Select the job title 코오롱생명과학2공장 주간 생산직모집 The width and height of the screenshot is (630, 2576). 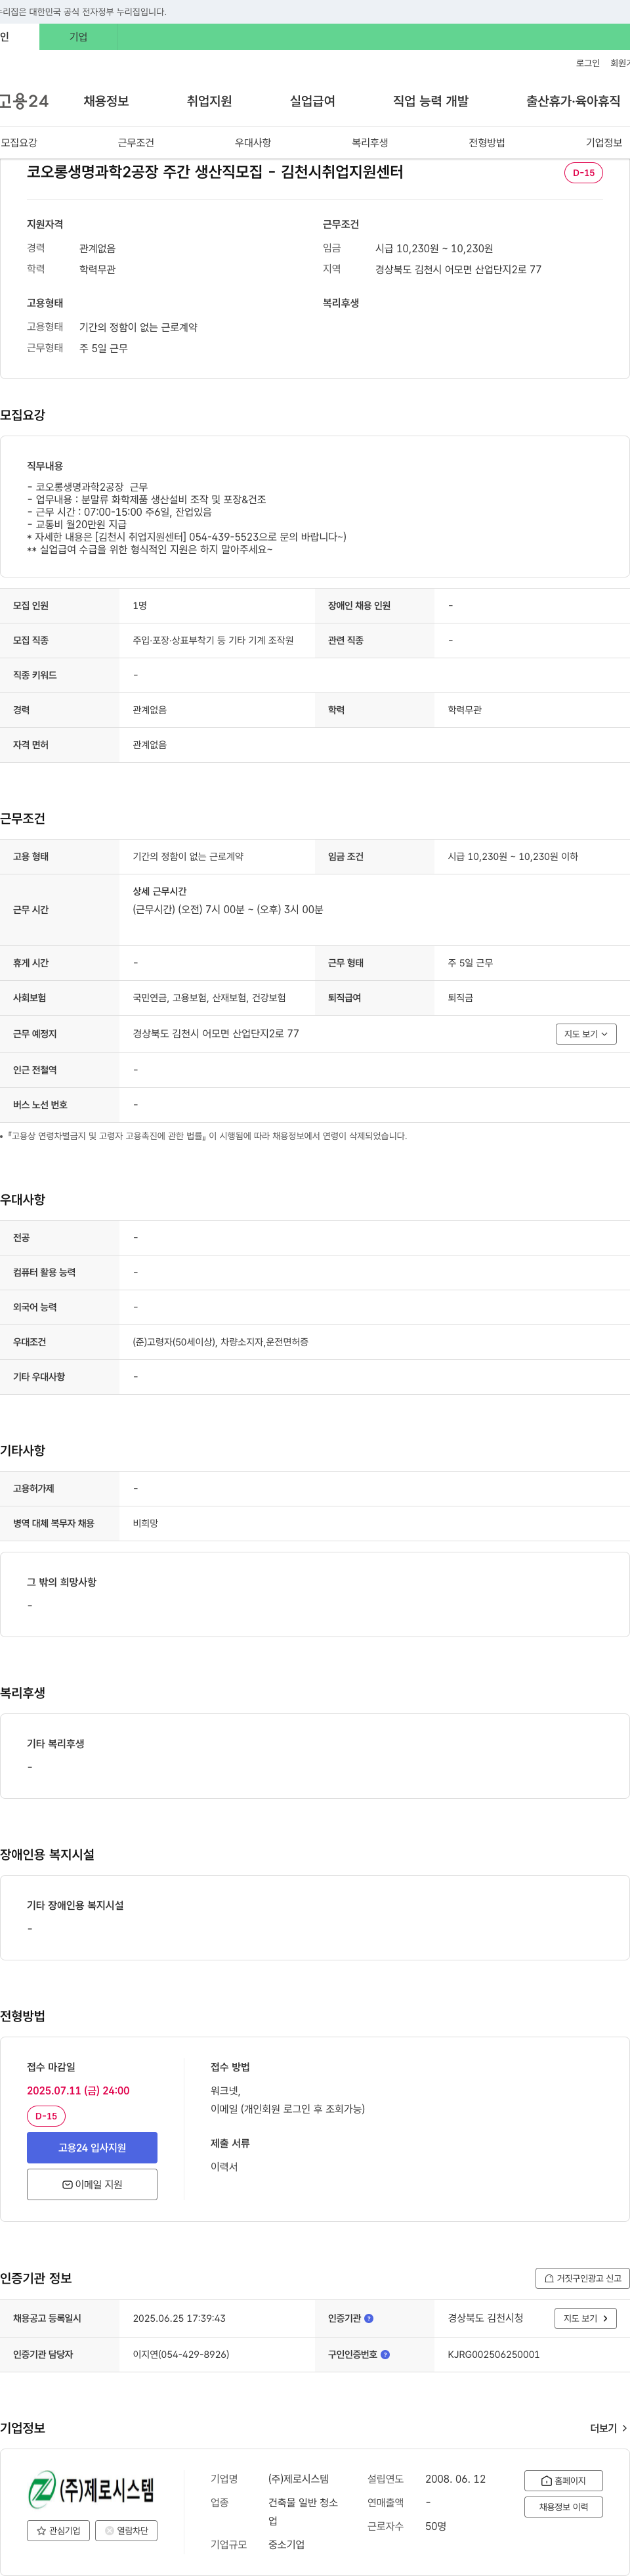pos(215,172)
